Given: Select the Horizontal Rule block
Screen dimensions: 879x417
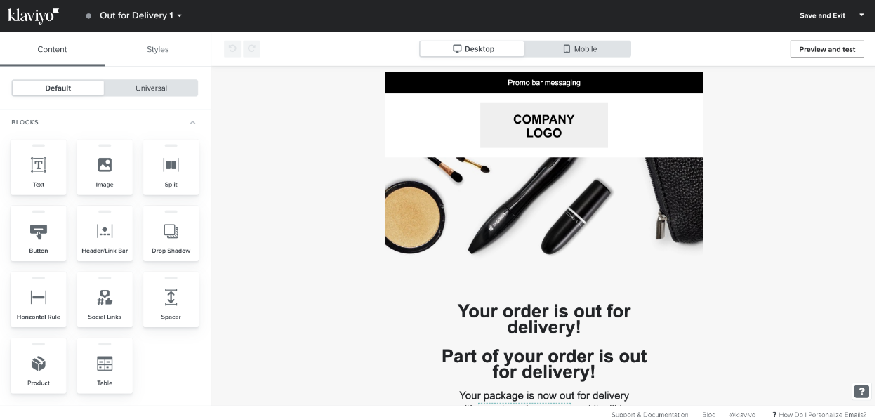Looking at the screenshot, I should 39,300.
